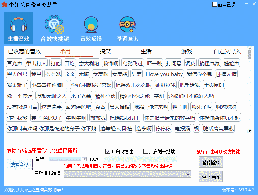Viewport: 258px width, 195px height.
Task: Play the 鸭子叫 sound effect
Action: [180, 107]
